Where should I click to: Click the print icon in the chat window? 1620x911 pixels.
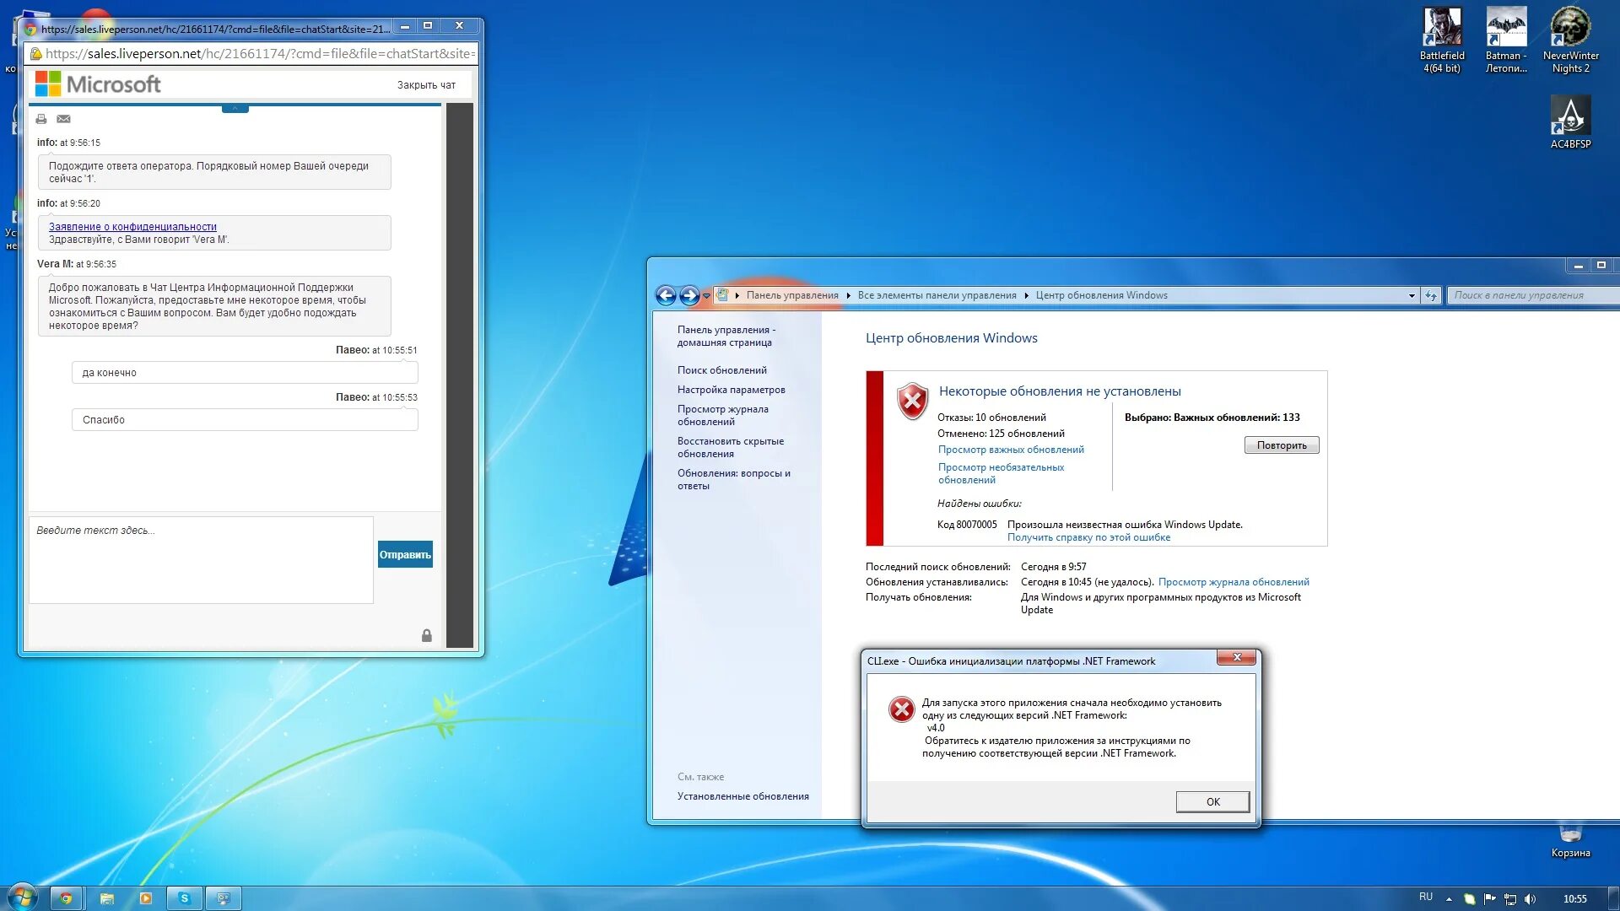point(40,119)
